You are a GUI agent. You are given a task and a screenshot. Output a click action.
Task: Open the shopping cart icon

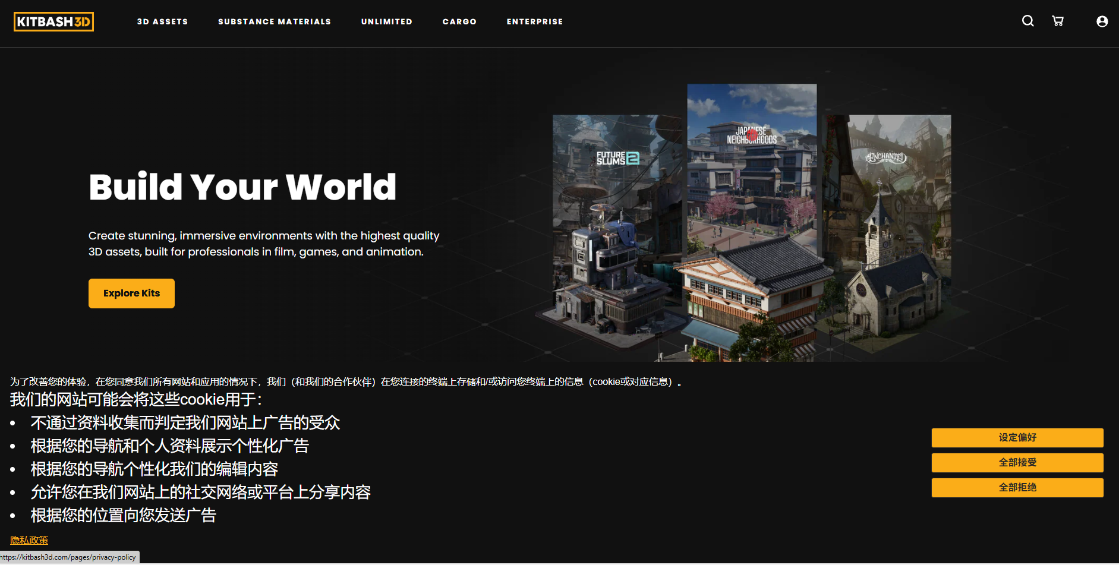click(1058, 21)
